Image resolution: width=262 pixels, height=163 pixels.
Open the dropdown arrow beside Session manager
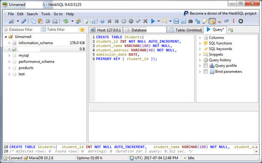(18, 21)
